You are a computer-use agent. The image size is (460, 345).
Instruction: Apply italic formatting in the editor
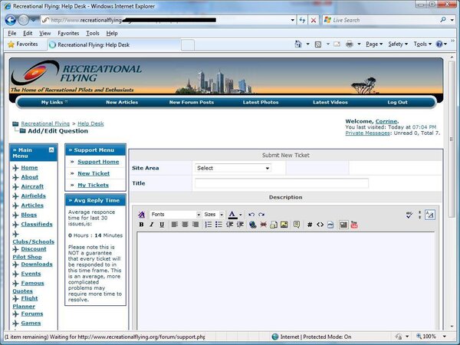(151, 225)
